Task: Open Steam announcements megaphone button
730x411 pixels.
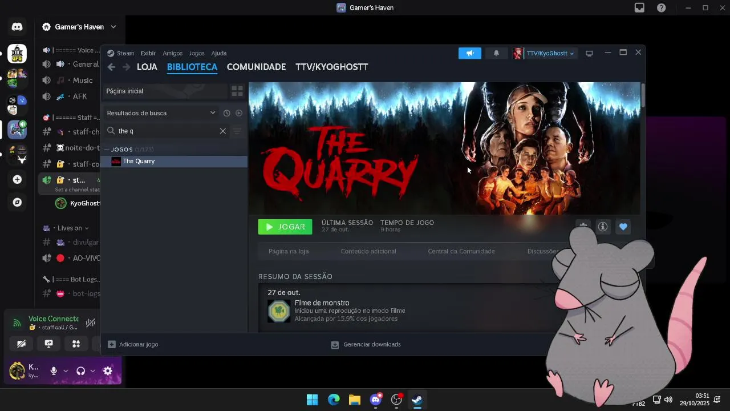Action: click(x=470, y=53)
